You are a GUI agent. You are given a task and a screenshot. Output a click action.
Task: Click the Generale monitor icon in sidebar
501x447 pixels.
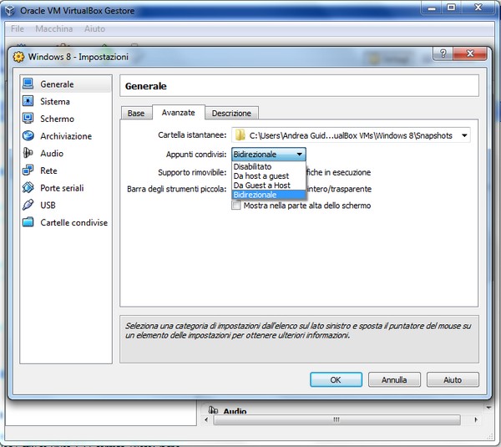[28, 84]
